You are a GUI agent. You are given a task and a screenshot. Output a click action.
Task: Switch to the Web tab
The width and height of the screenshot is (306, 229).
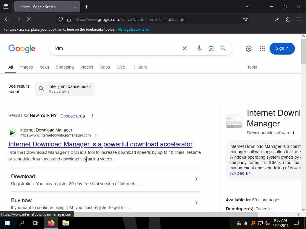coord(121,67)
